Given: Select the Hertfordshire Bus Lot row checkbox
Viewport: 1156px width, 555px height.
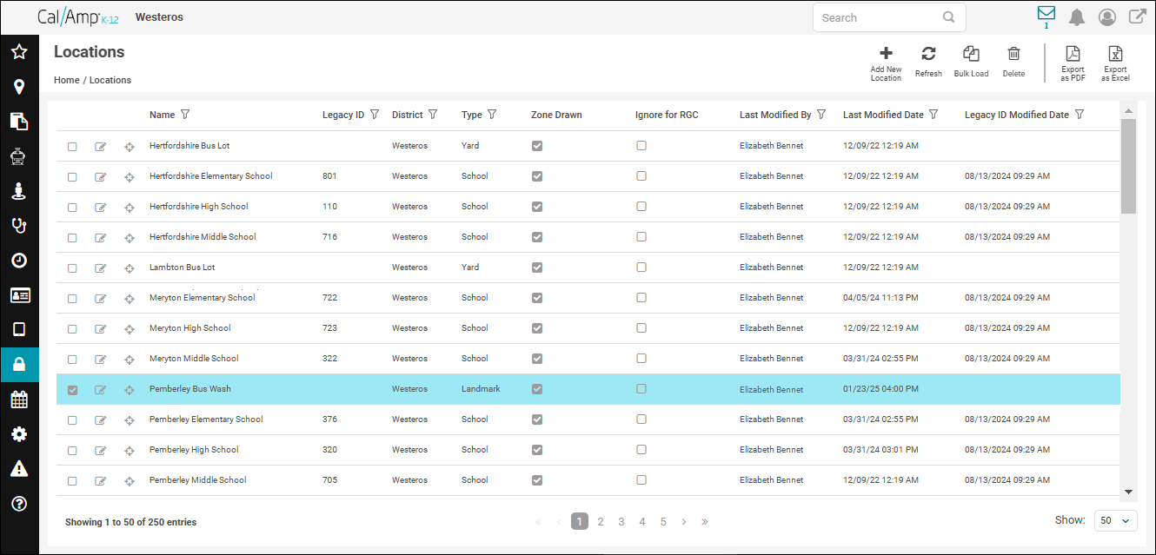Looking at the screenshot, I should point(72,146).
